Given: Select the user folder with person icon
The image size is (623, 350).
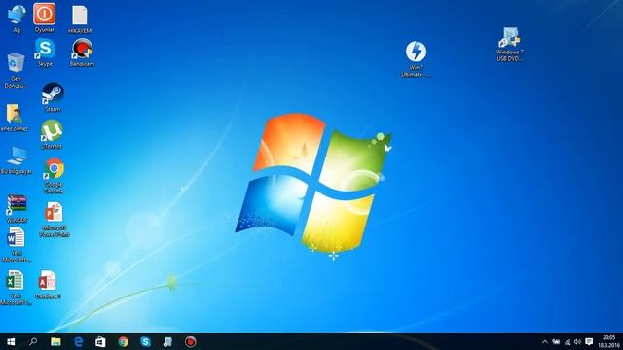Looking at the screenshot, I should [x=15, y=118].
